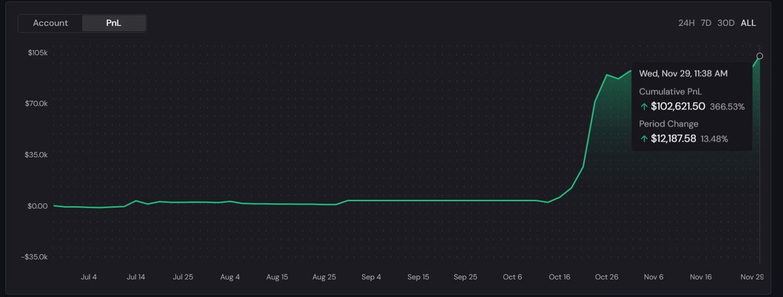Click the Jul 25 x-axis label
Screen dimensions: 783x297
[183, 277]
